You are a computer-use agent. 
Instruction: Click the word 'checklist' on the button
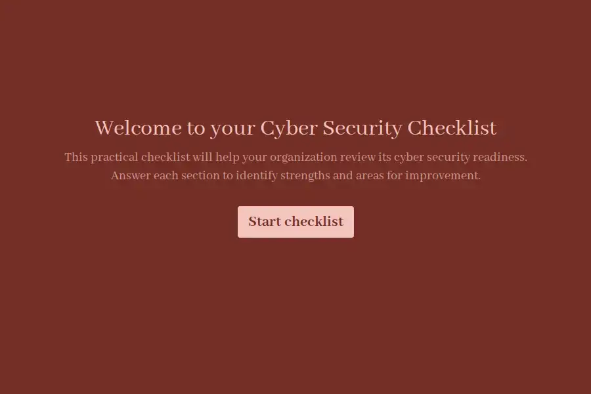[x=314, y=221]
